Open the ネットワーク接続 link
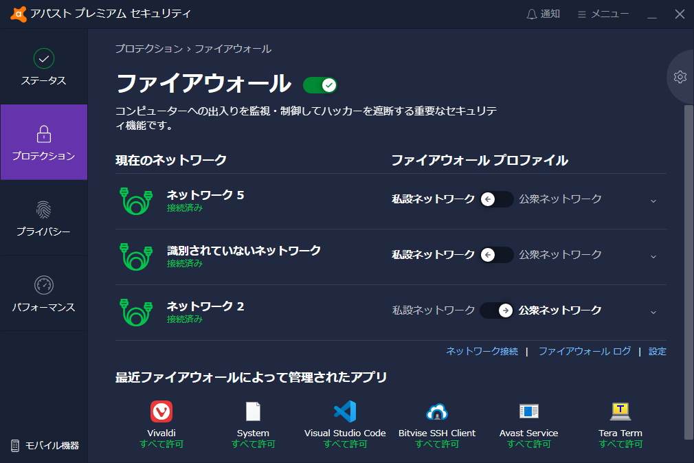The height and width of the screenshot is (463, 694). pyautogui.click(x=482, y=352)
